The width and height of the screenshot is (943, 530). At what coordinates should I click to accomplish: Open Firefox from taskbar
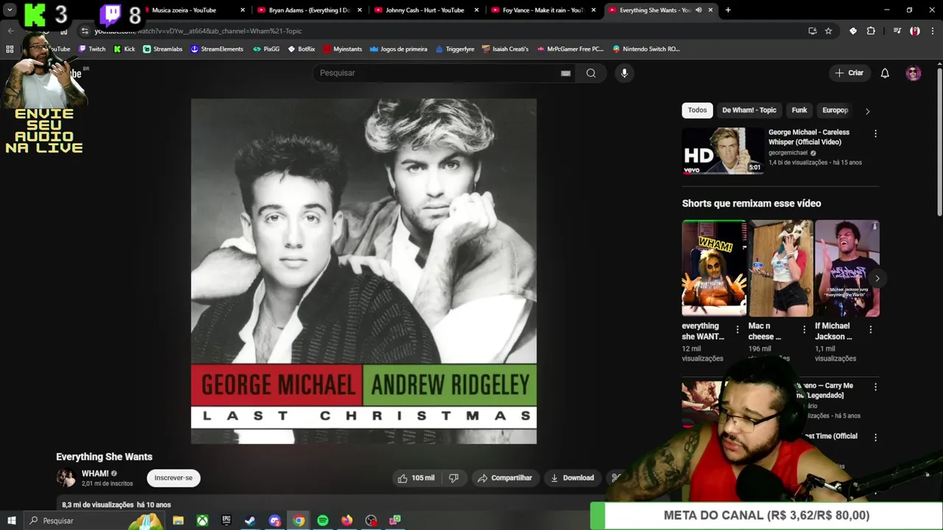click(347, 520)
